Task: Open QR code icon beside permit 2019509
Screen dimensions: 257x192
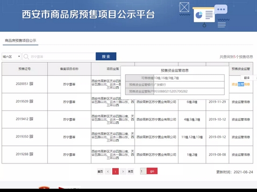Action: pos(31,101)
